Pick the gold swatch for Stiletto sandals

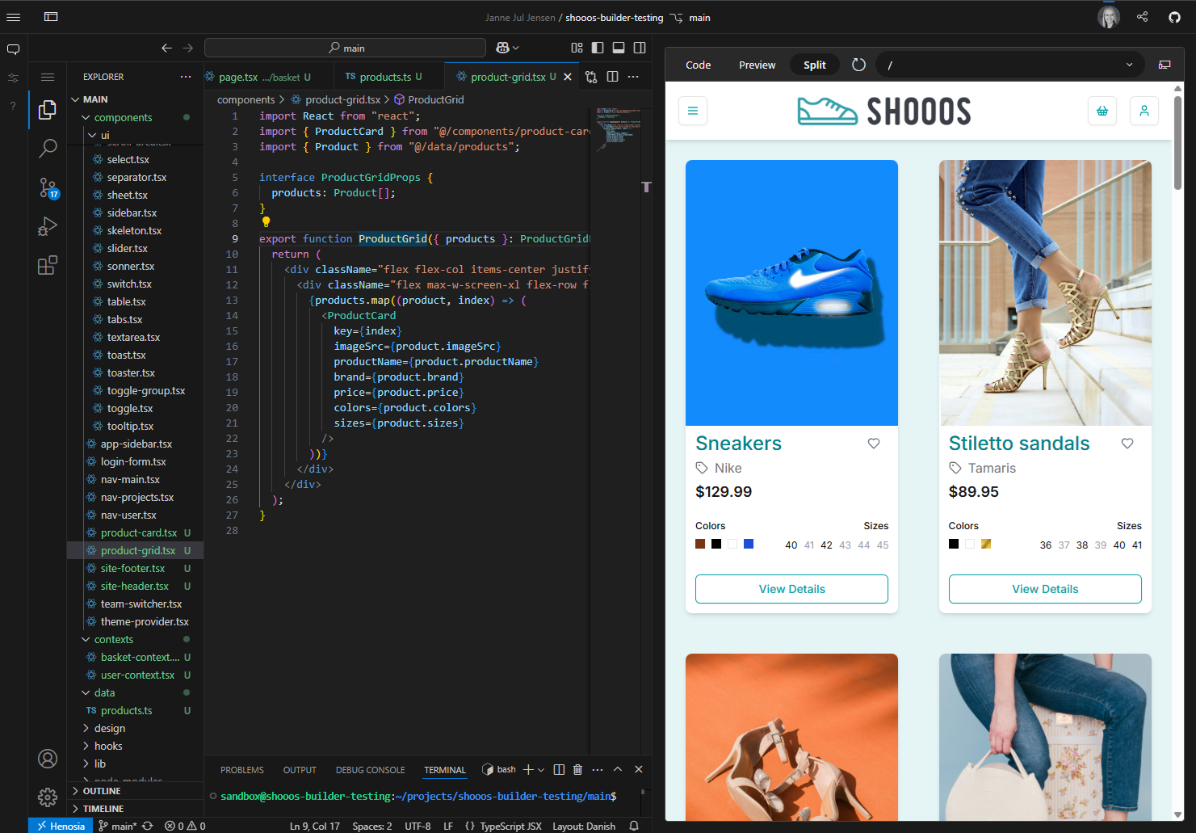point(986,544)
